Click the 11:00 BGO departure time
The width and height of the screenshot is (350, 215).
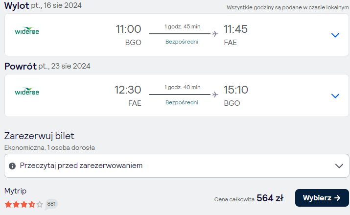click(x=128, y=29)
